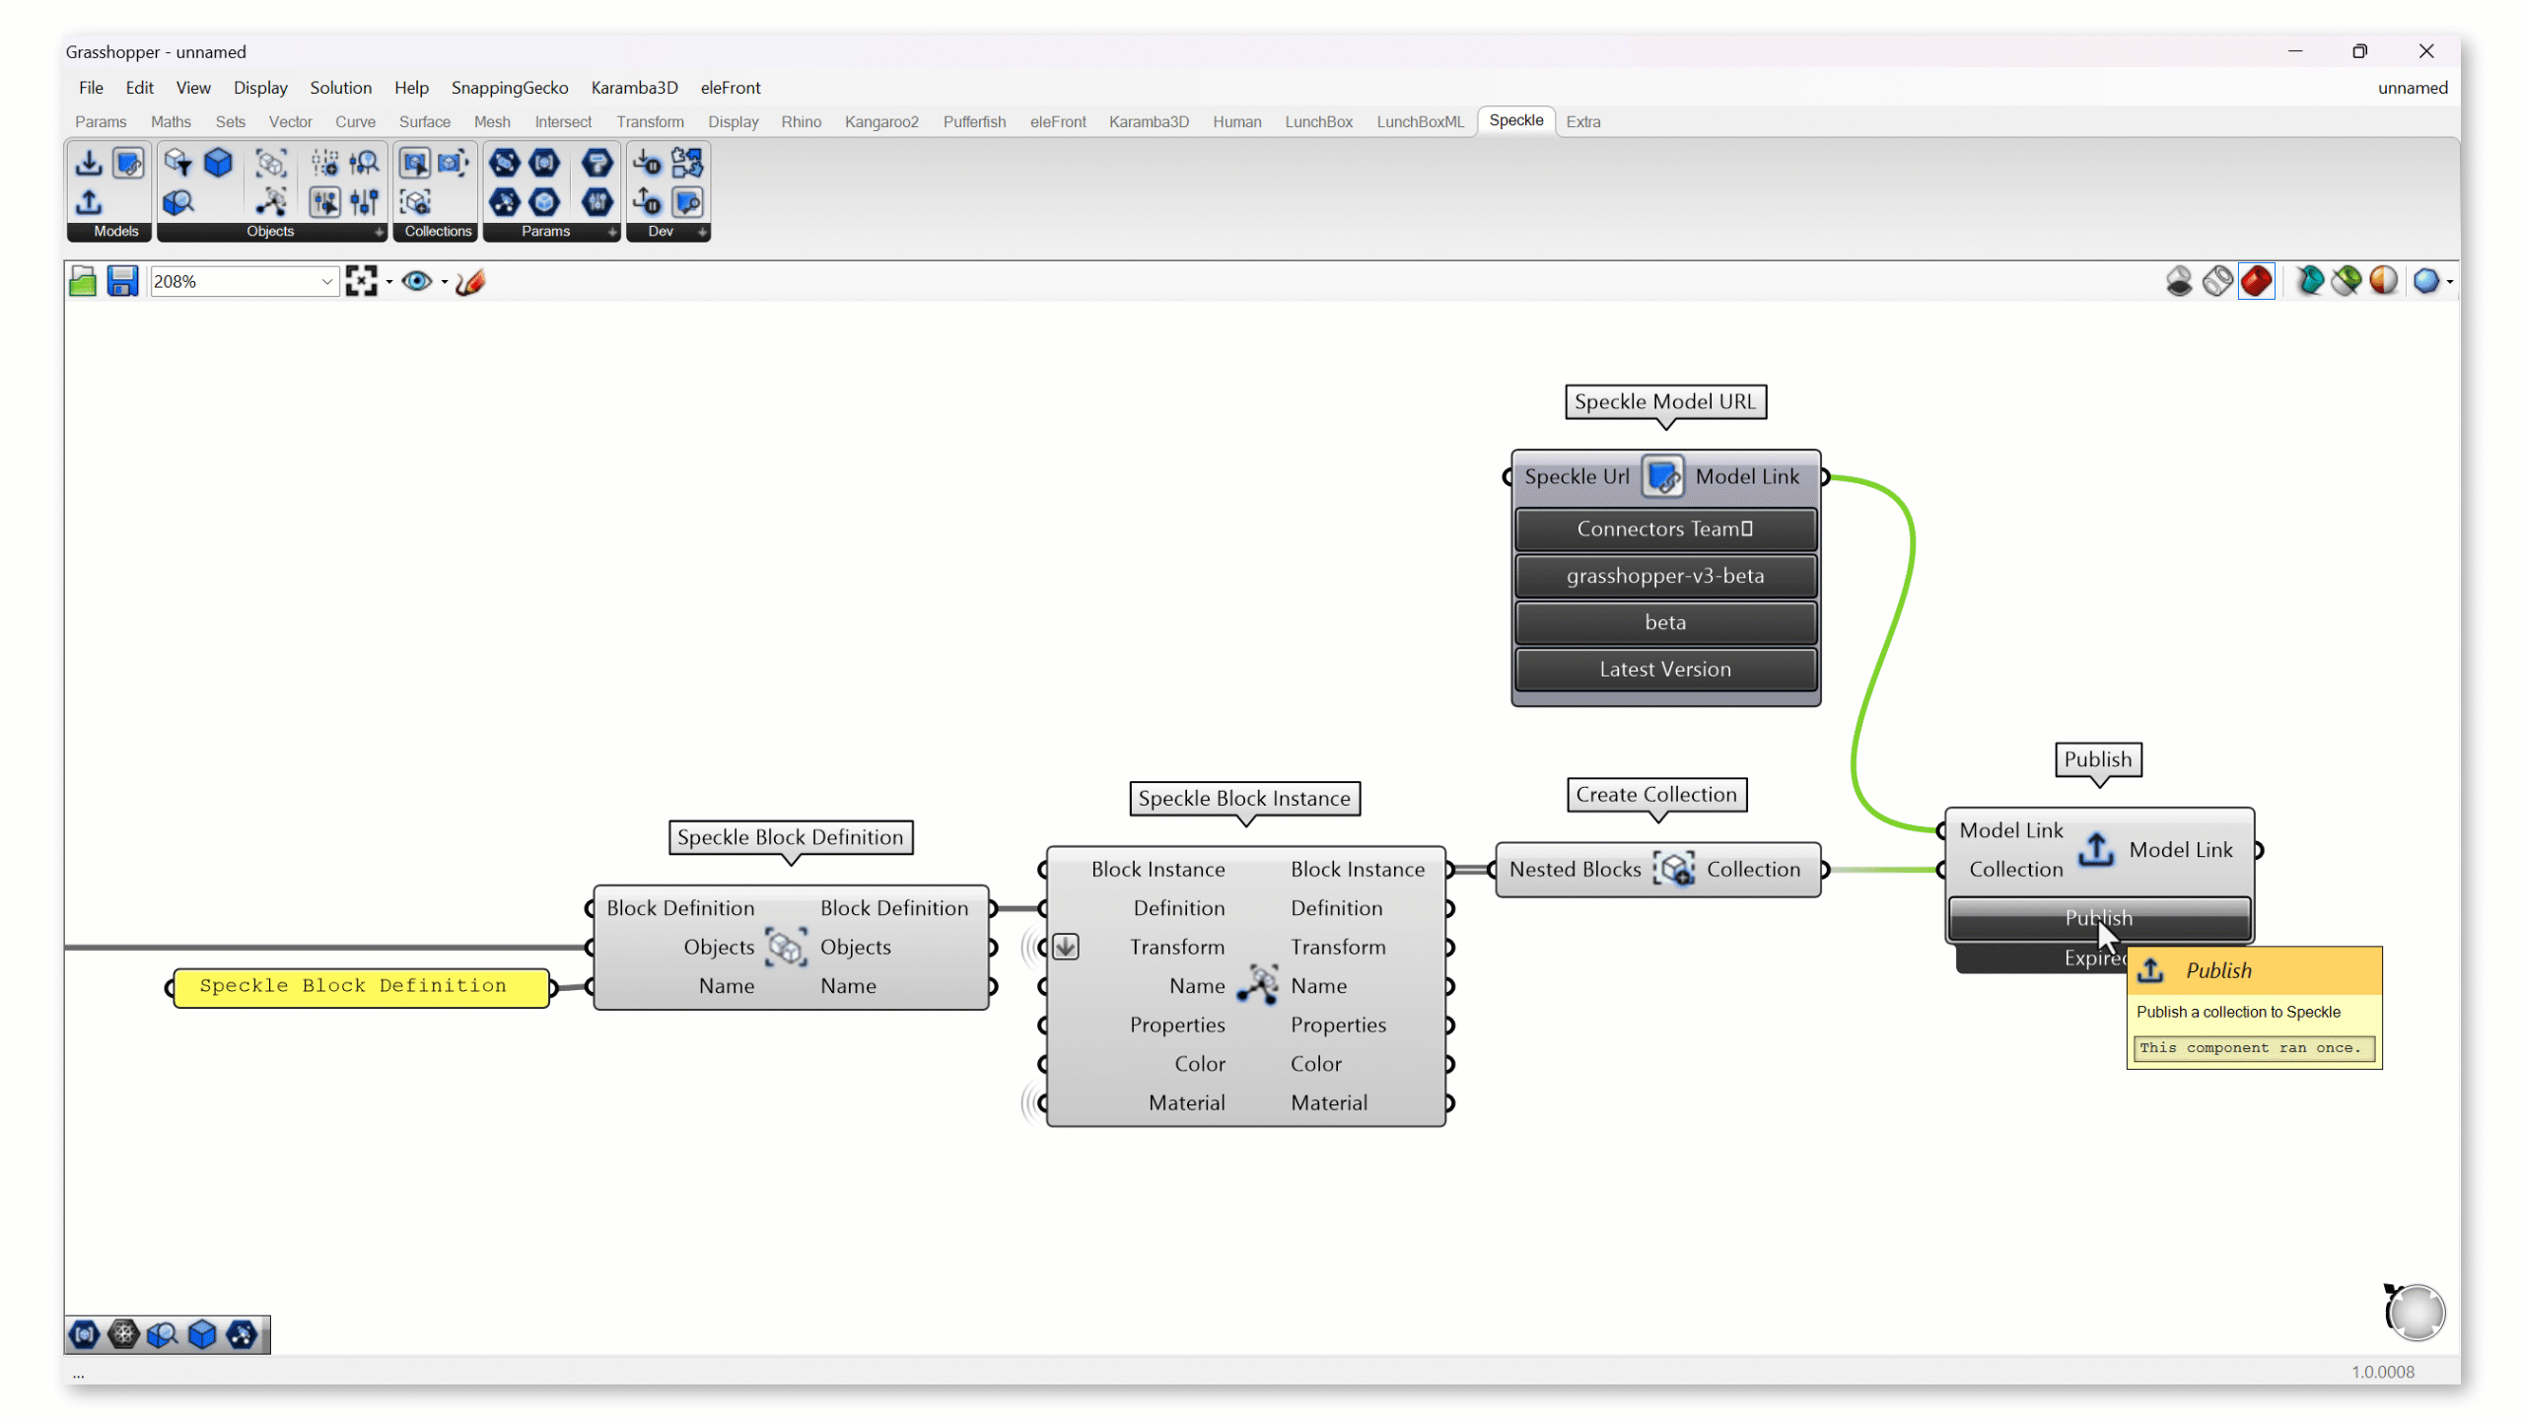Pick the filter objects cube icon
The width and height of the screenshot is (2524, 1420).
178,163
